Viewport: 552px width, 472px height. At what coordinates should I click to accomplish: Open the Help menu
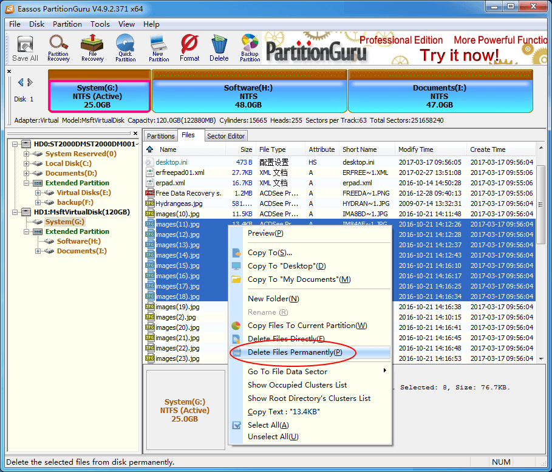pos(151,24)
